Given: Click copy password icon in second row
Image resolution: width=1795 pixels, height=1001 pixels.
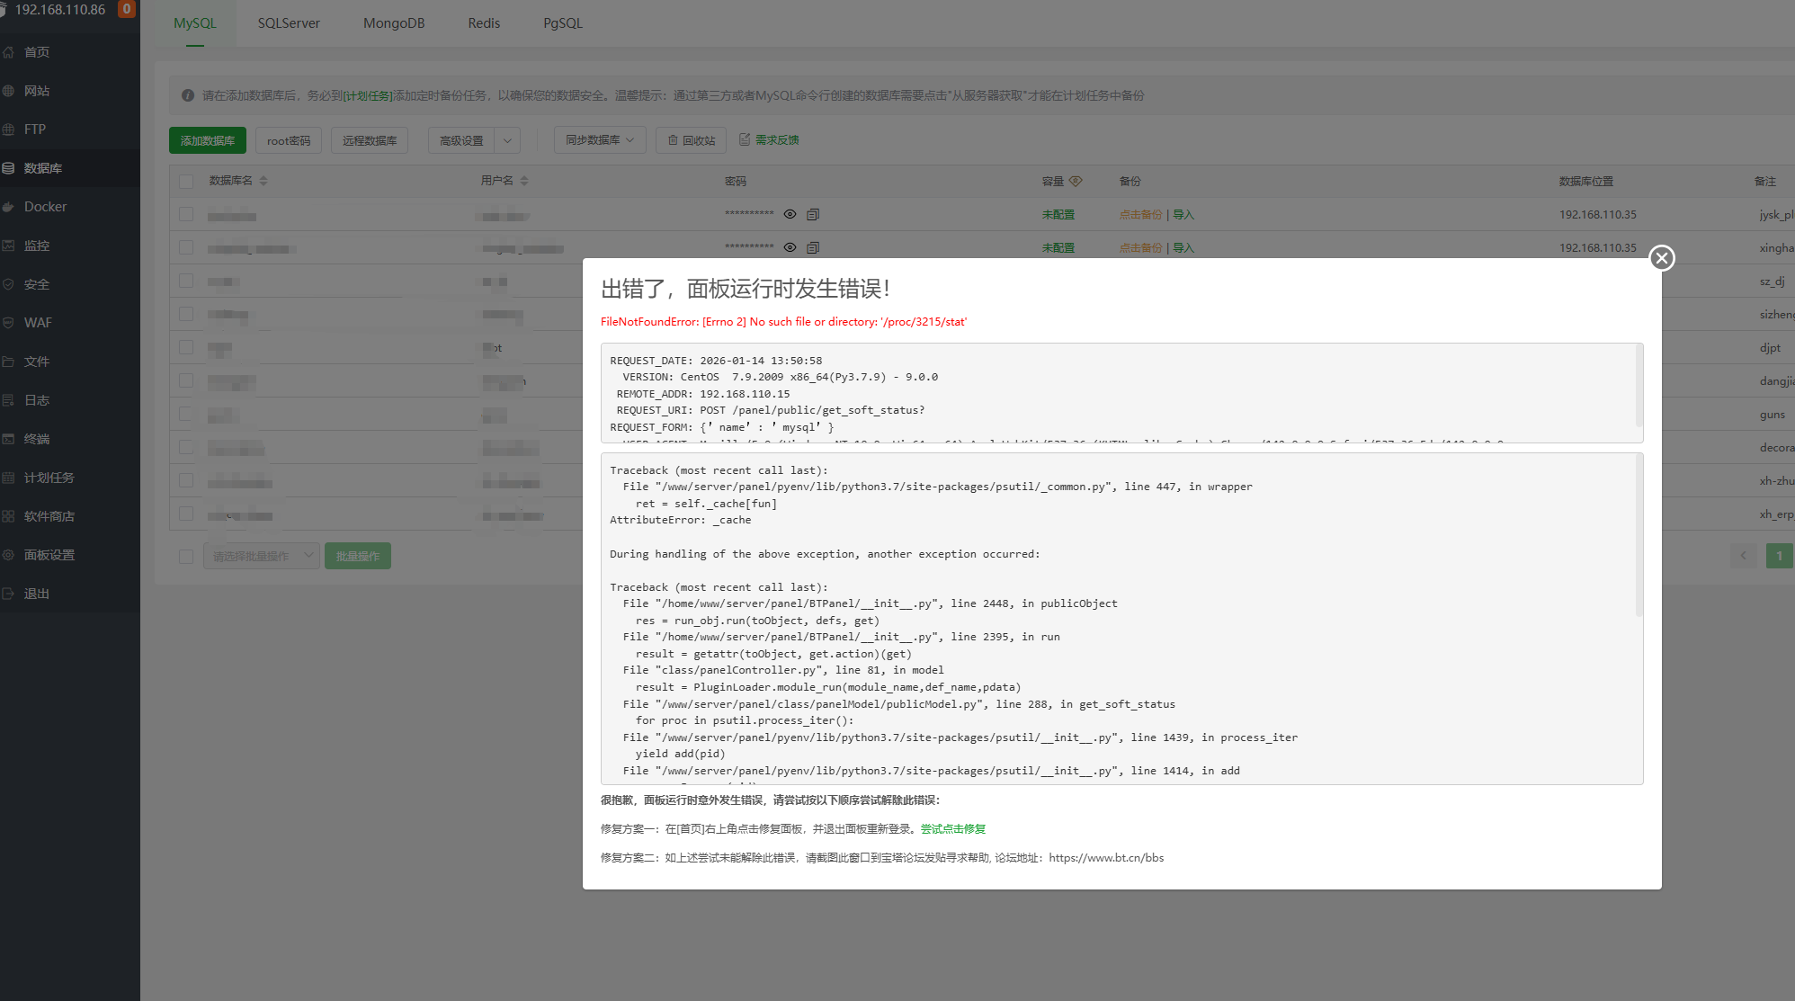Looking at the screenshot, I should (x=813, y=247).
